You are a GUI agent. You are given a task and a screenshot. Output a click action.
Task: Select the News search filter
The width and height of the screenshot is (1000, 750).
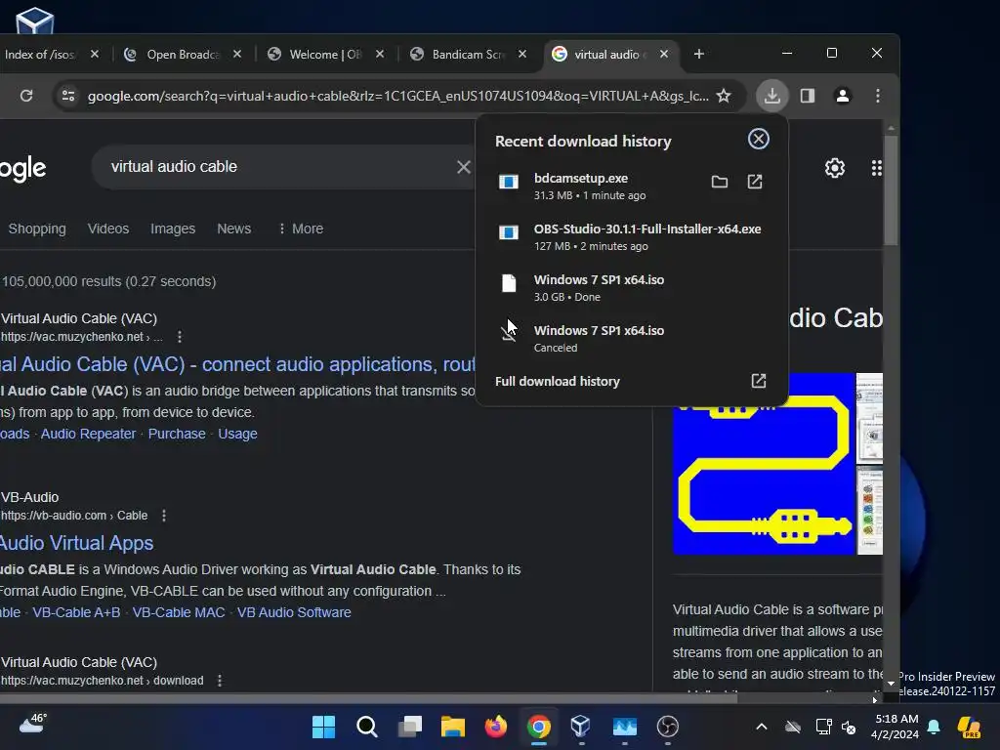pos(234,229)
